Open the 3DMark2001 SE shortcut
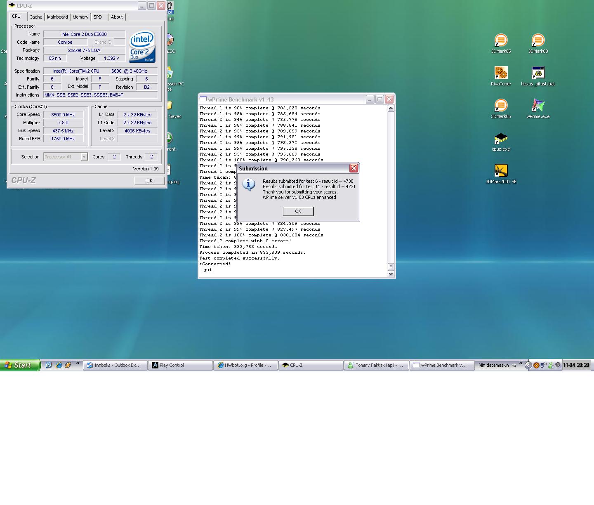The image size is (594, 505). coord(501,174)
